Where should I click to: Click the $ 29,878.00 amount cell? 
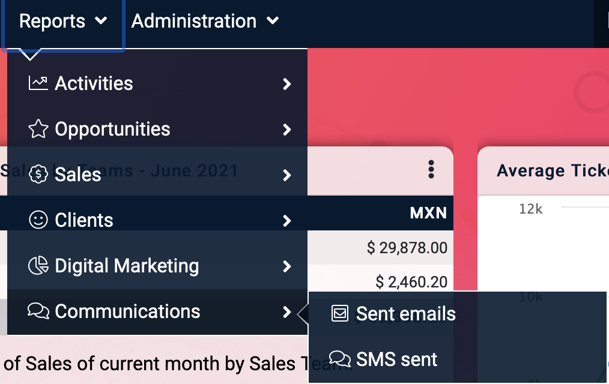click(x=407, y=247)
